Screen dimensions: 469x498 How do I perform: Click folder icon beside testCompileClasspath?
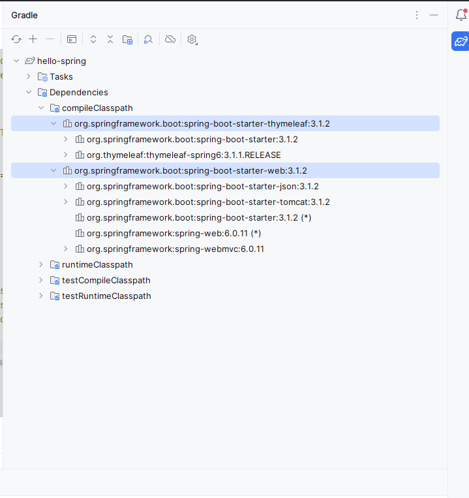click(x=55, y=281)
